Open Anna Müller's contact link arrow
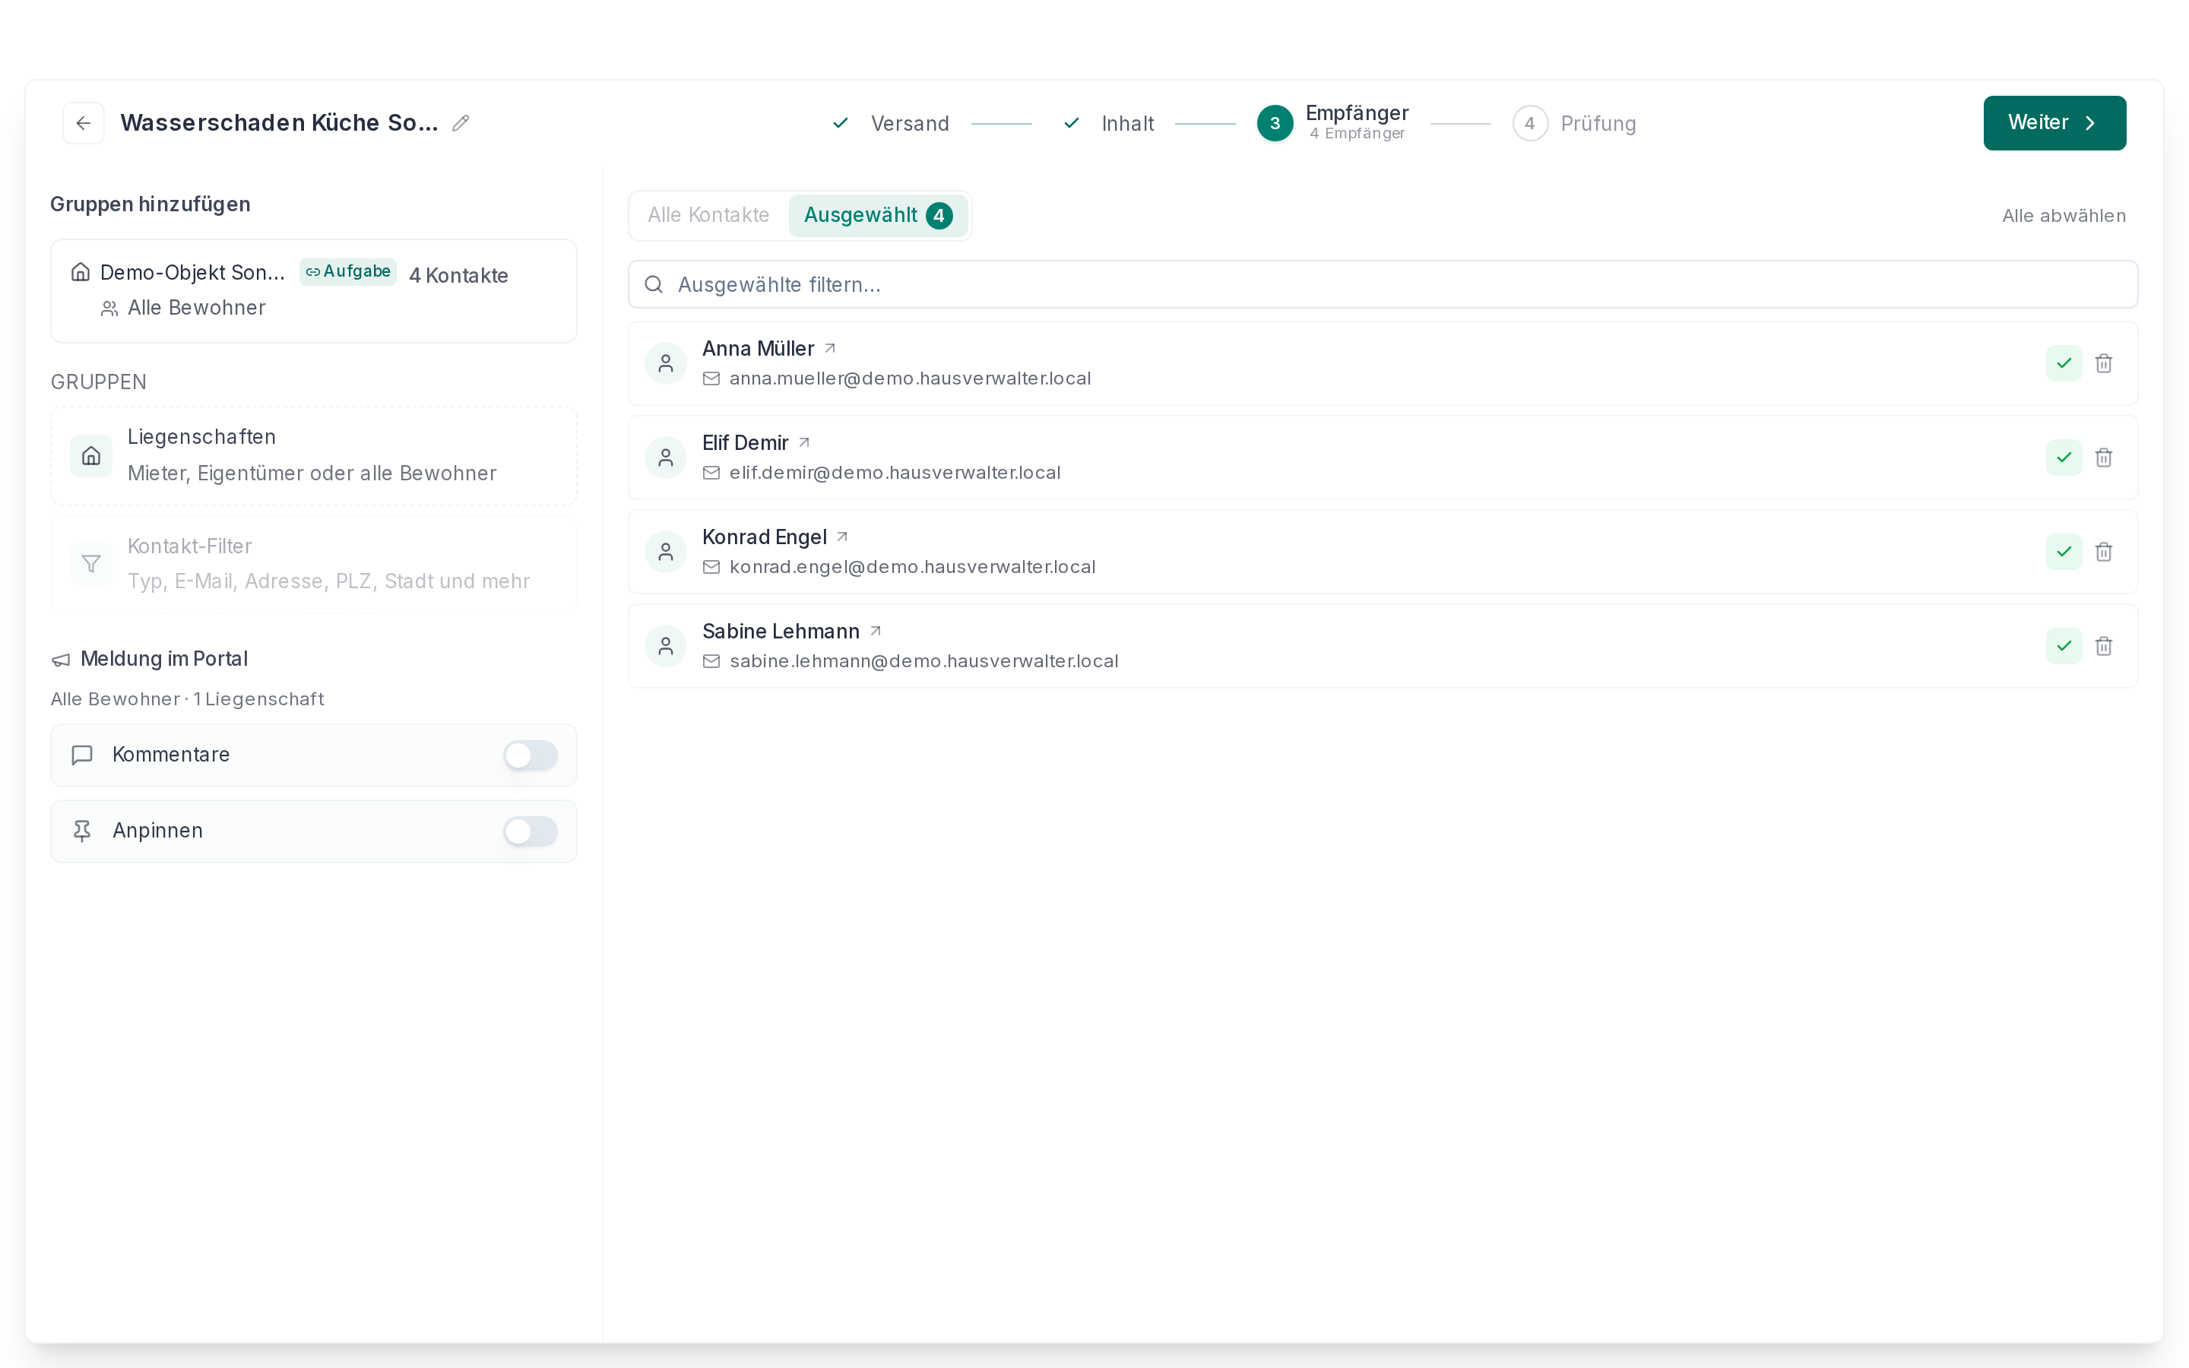This screenshot has height=1368, width=2189. pos(830,348)
